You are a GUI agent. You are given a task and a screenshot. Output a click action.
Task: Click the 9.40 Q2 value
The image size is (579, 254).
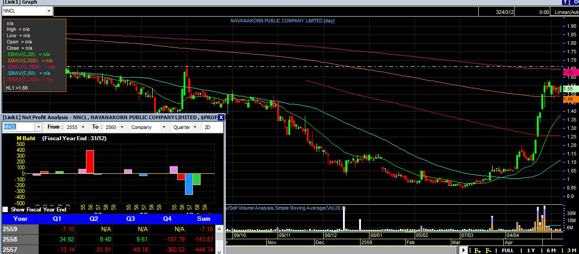[105, 240]
